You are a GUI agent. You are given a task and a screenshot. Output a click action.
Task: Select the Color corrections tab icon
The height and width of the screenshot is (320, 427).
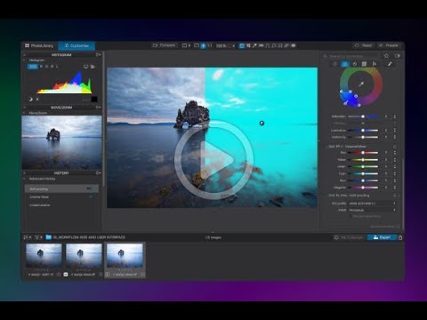344,64
